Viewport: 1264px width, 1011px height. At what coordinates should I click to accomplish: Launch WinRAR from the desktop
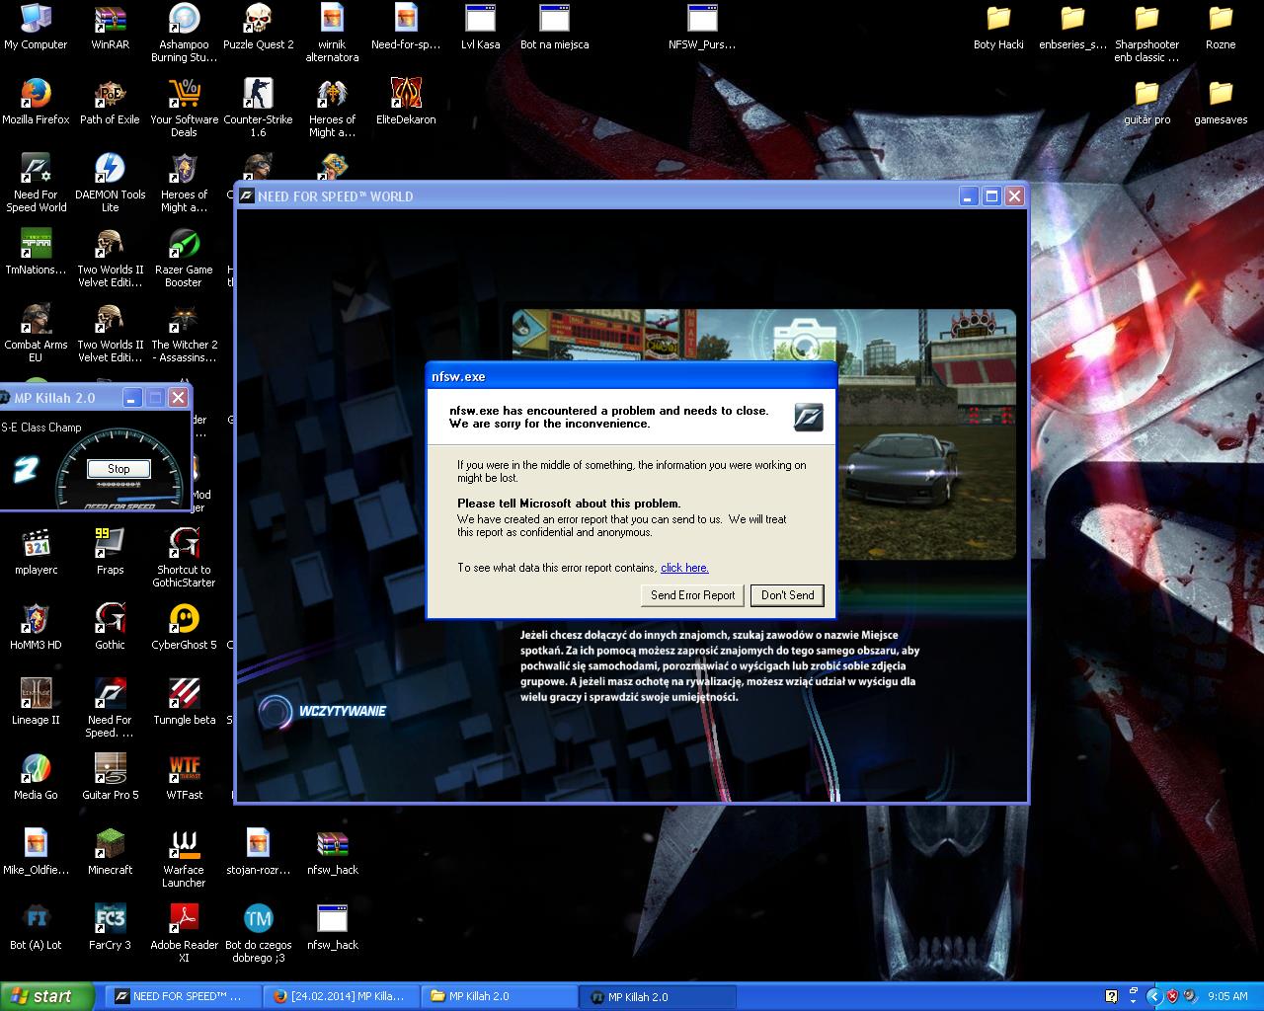point(110,27)
